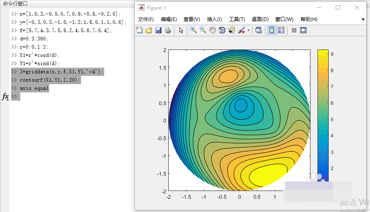Select the Brush data tool
Screen dimensions: 370x212
pos(241,30)
